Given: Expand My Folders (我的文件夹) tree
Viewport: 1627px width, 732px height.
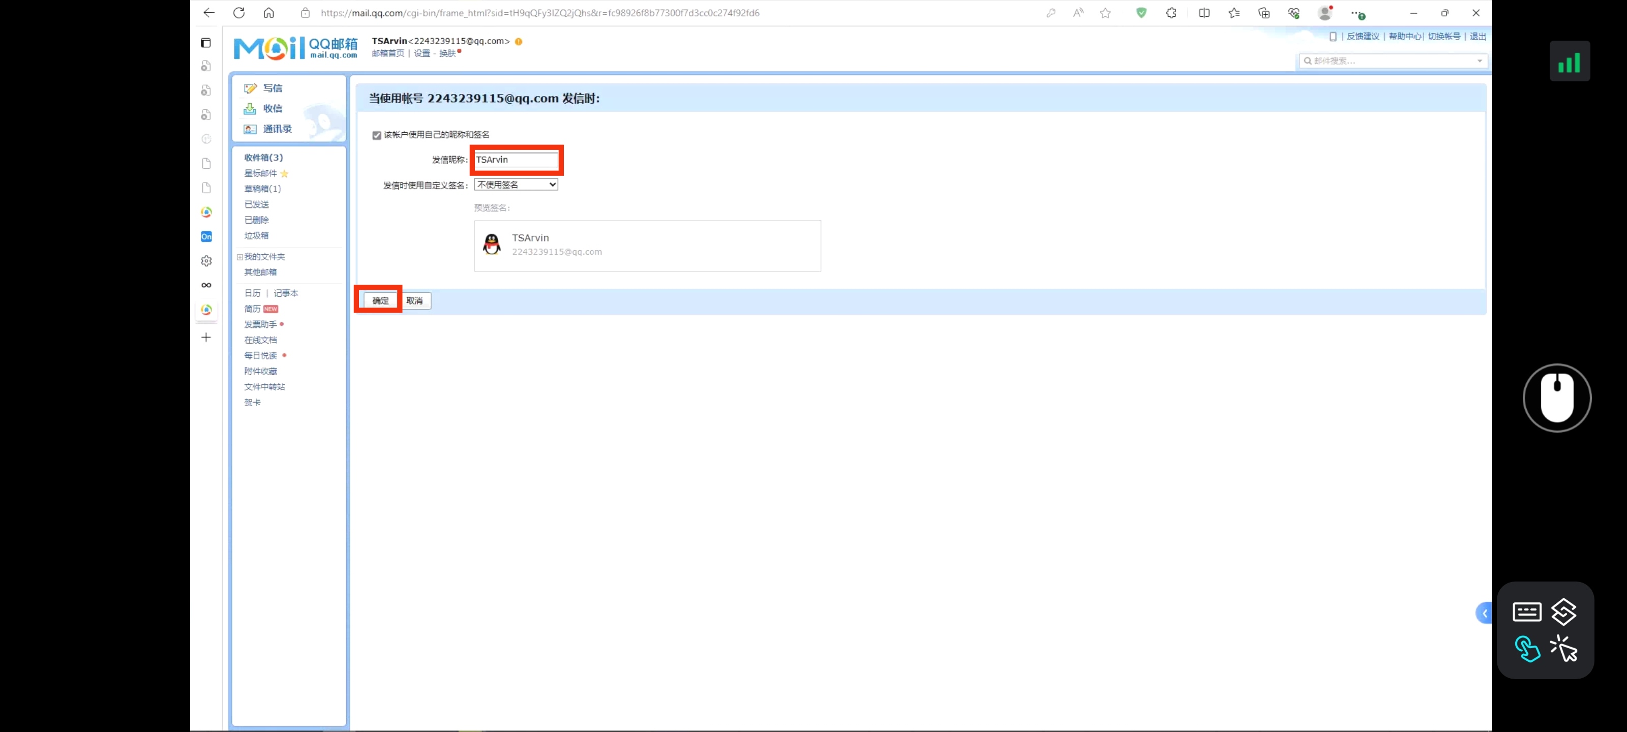Looking at the screenshot, I should point(240,257).
